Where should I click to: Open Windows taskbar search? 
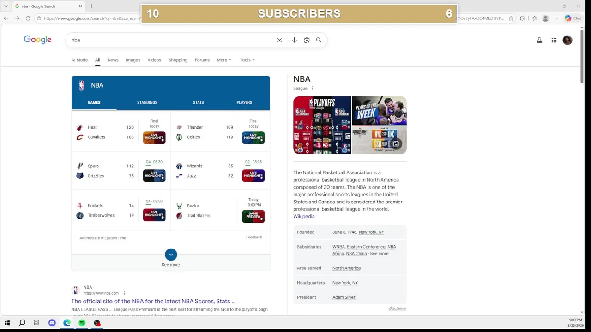tap(22, 323)
